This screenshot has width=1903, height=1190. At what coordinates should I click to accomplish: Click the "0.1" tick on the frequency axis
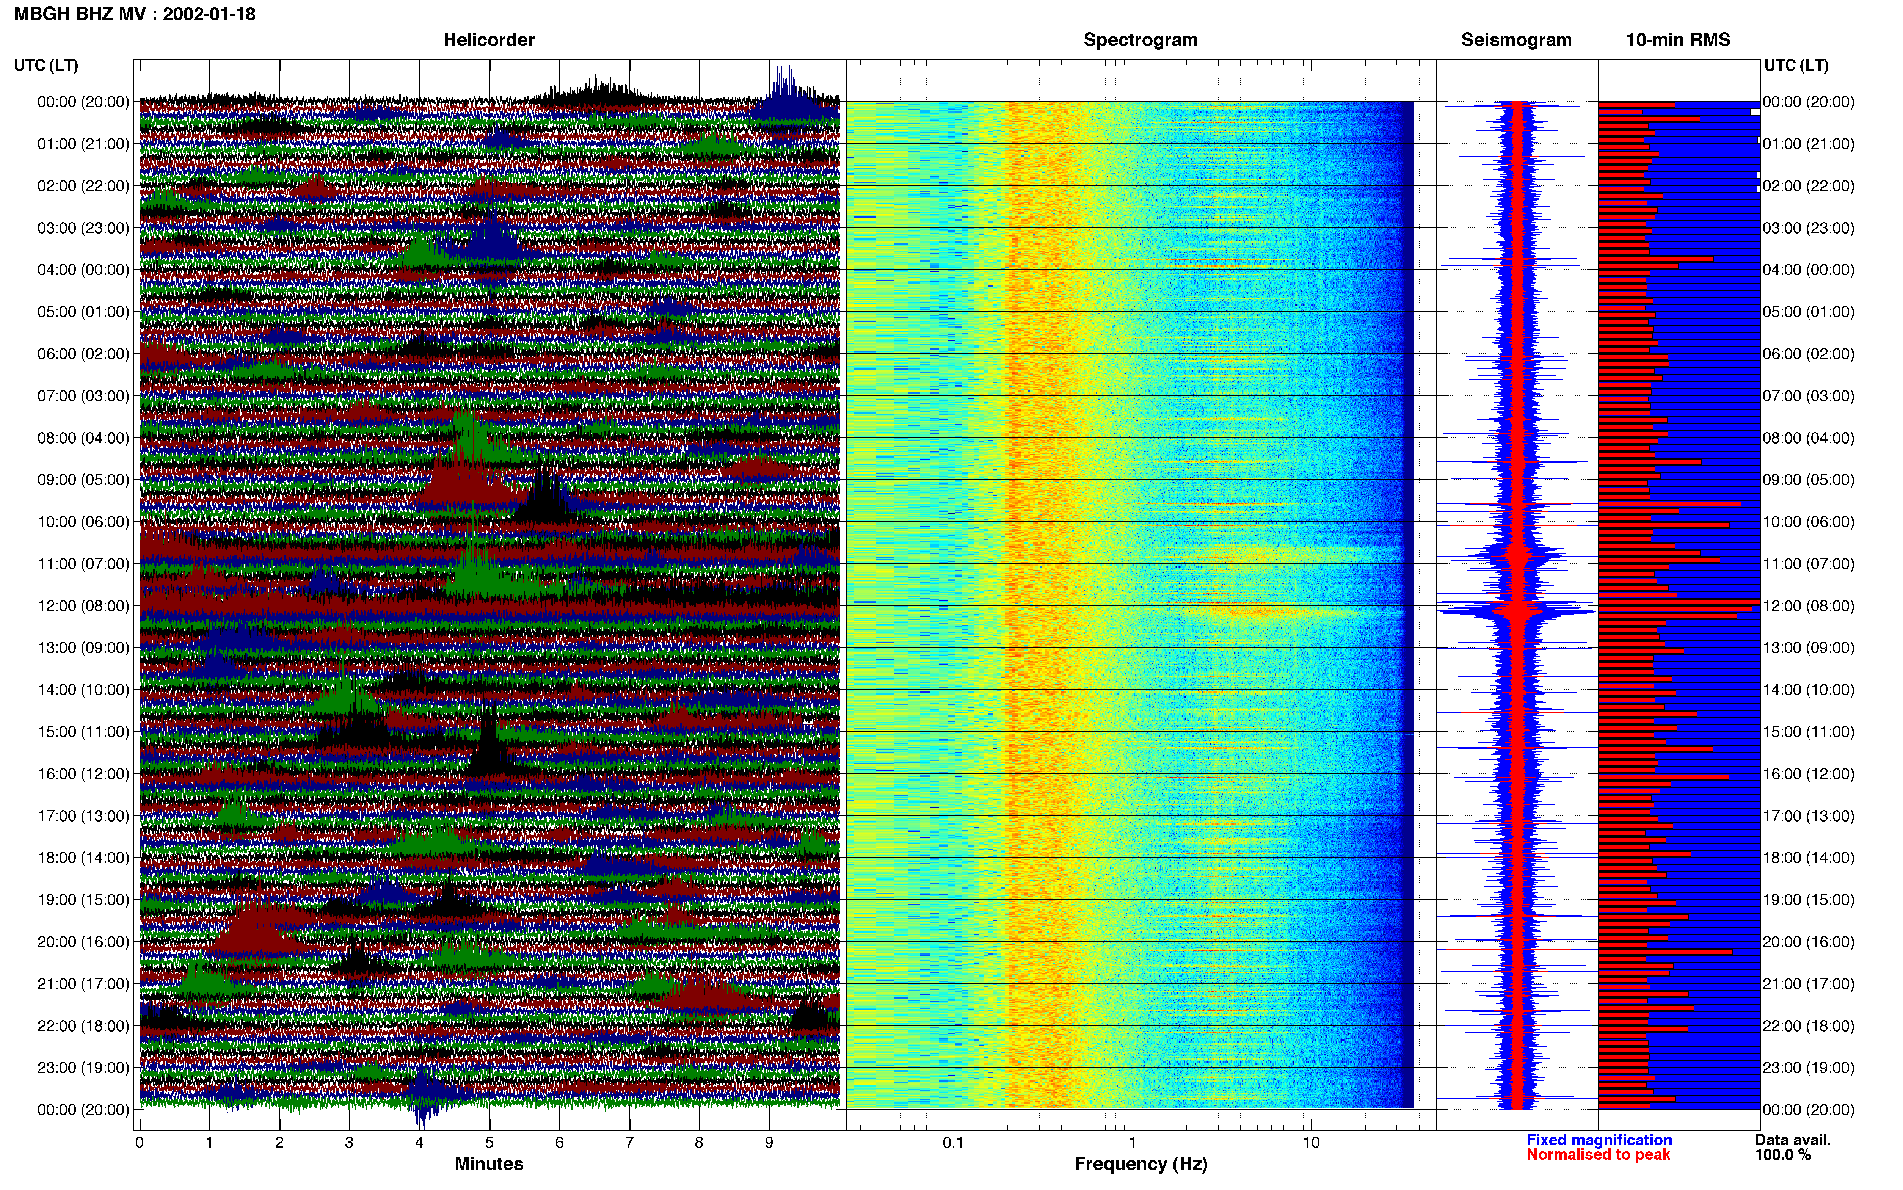click(953, 1143)
